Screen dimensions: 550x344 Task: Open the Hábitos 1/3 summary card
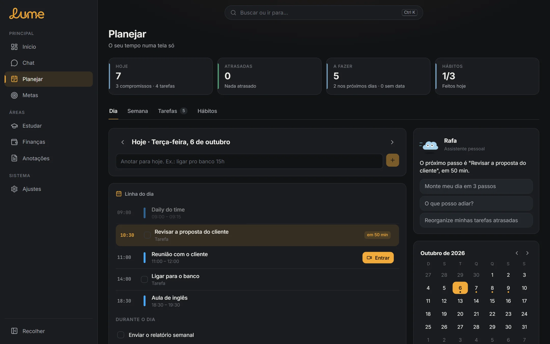487,76
